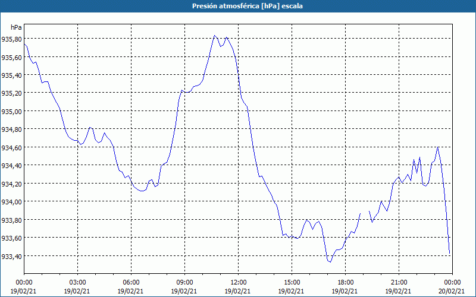Click the 00:00 time label above 20/02/21

(452, 283)
